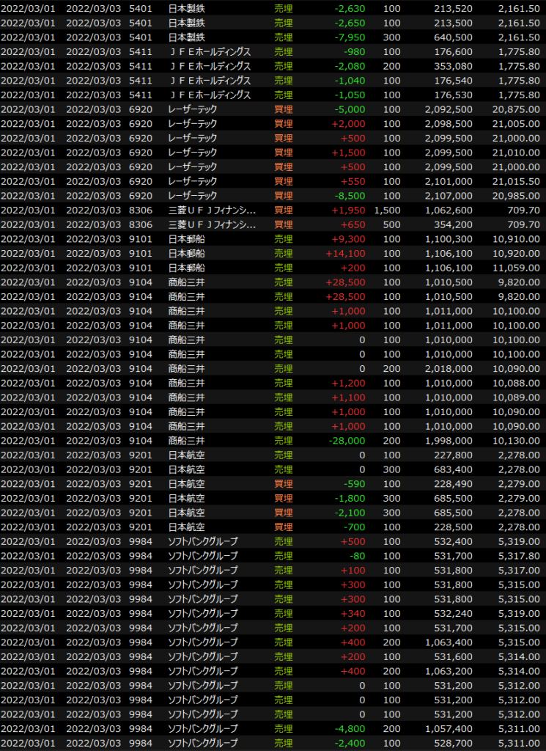
Task: Select the -80 ソフトバンクグループ loss value
Action: click(356, 555)
